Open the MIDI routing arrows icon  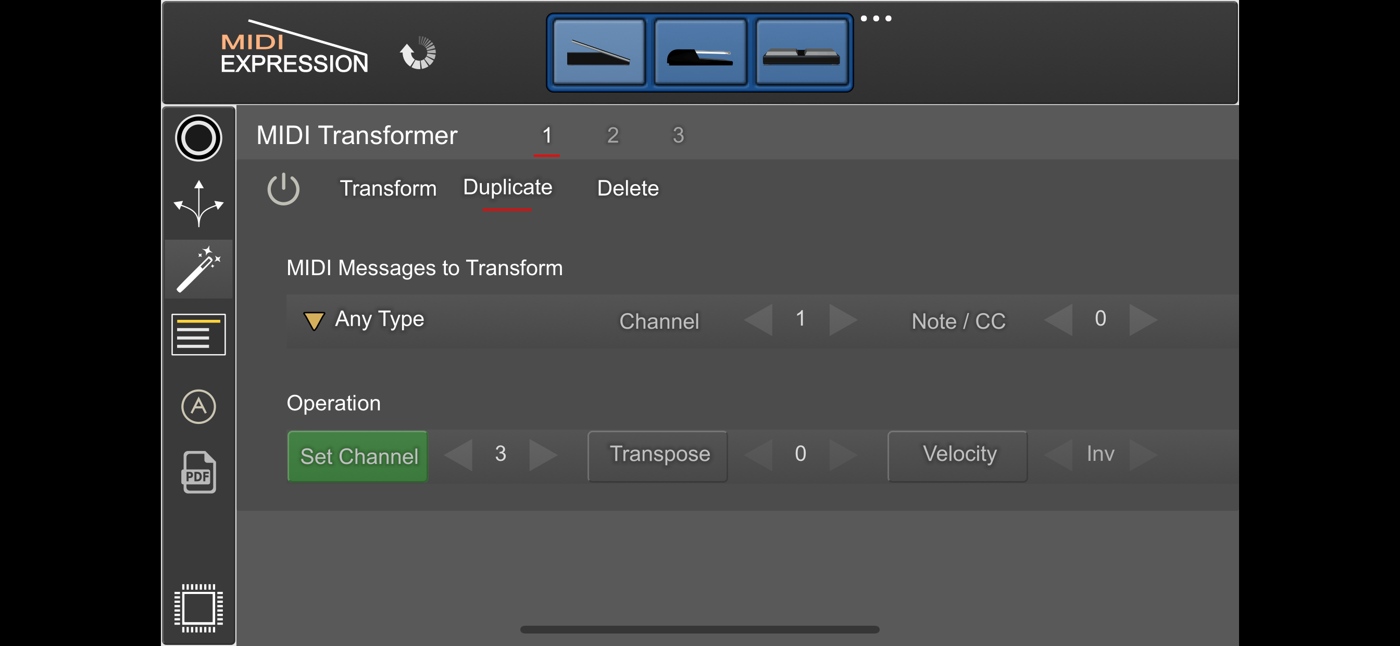coord(198,203)
